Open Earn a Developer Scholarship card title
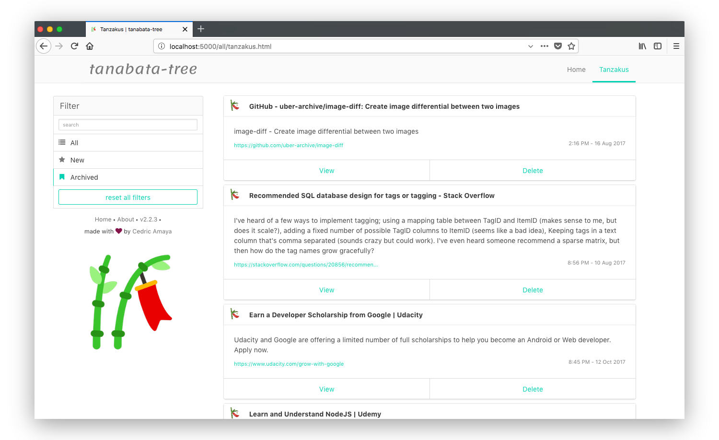The image size is (719, 440). pos(336,315)
